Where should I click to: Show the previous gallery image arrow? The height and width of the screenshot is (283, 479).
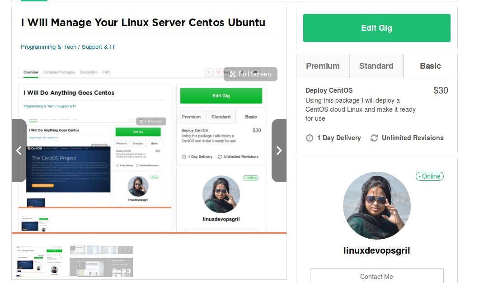tap(19, 151)
